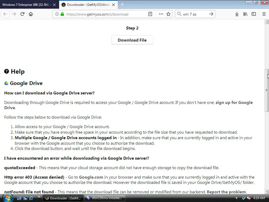The width and height of the screenshot is (269, 202).
Task: Close the Downloader GetMyOS tab
Action: [113, 5]
